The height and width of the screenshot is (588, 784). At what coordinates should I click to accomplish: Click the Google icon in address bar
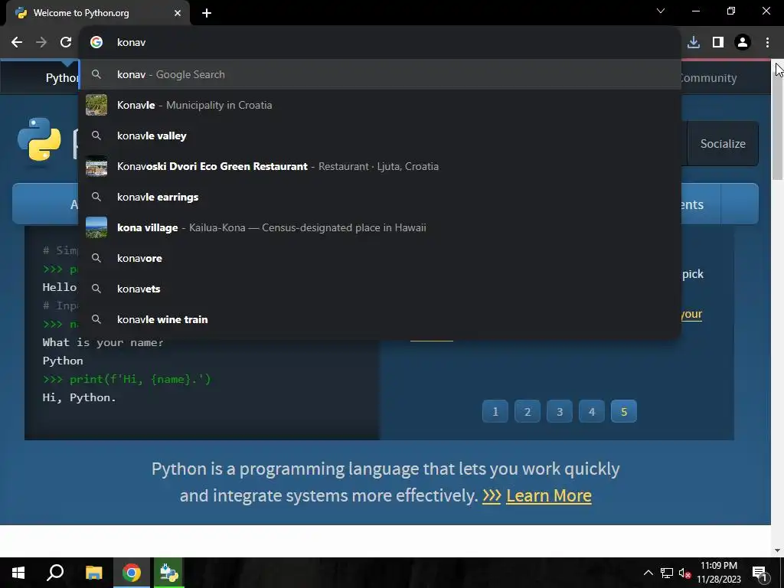click(96, 43)
